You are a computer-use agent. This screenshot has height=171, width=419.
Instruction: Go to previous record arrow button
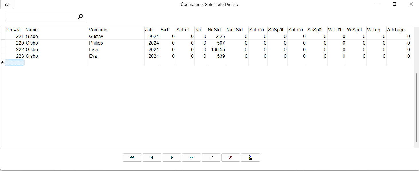pyautogui.click(x=152, y=158)
